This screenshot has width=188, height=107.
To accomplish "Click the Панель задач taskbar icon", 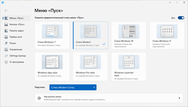I will point(6,31).
